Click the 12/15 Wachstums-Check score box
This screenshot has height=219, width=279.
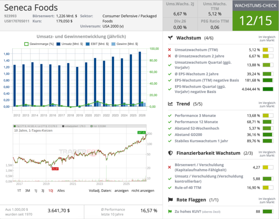click(256, 21)
